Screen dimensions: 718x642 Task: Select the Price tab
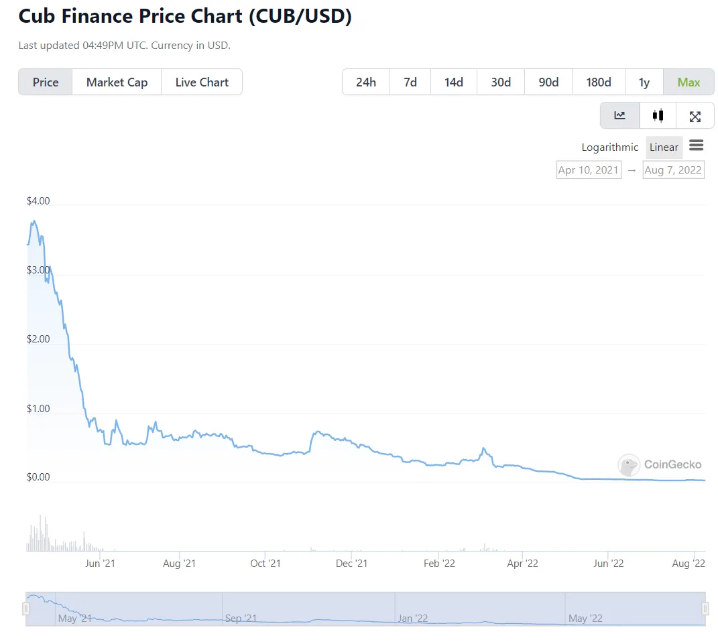(x=46, y=82)
